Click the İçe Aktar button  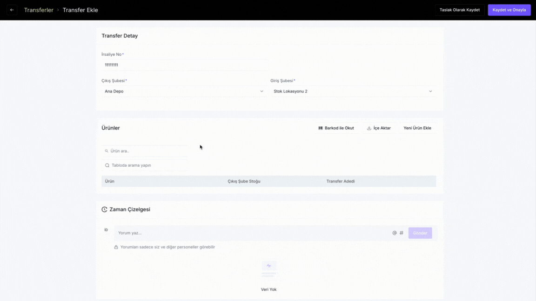click(x=379, y=128)
